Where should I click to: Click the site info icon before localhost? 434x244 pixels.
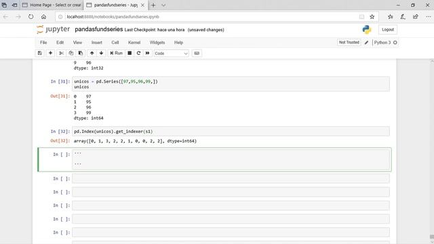coord(60,17)
